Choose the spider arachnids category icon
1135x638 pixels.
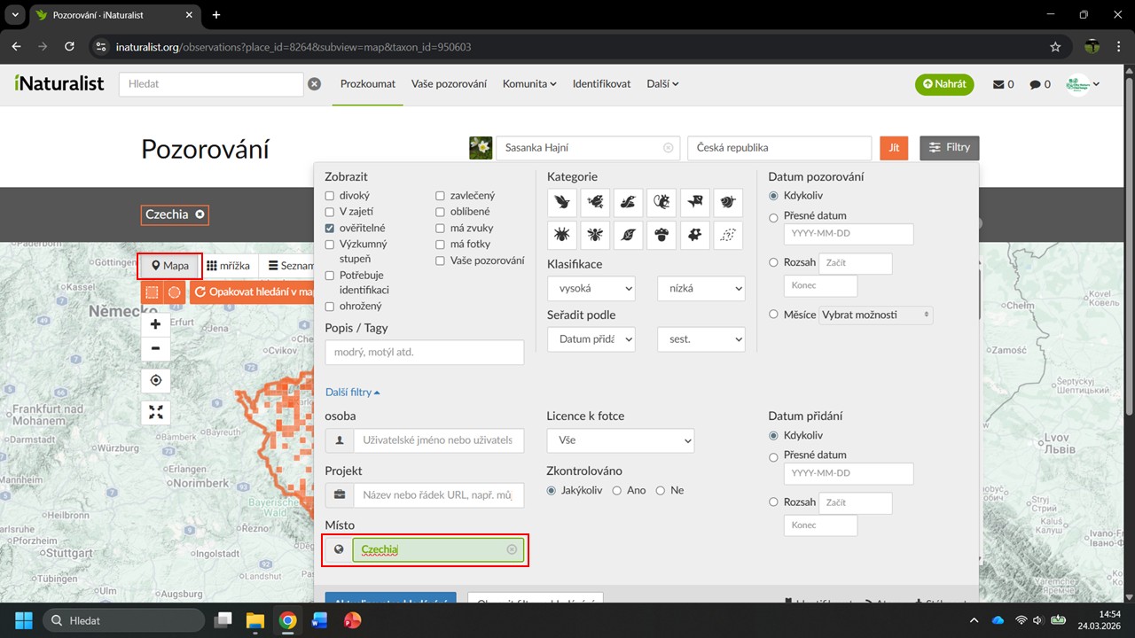click(x=561, y=235)
